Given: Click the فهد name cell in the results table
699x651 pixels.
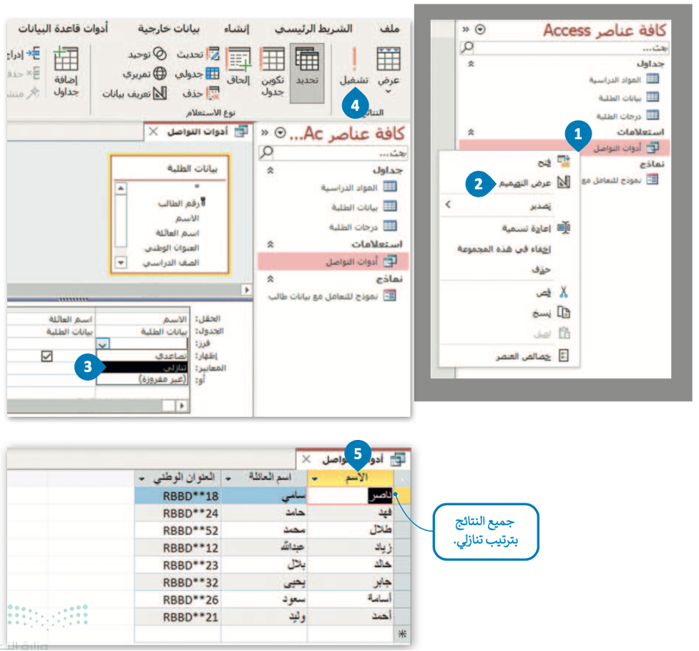Looking at the screenshot, I should pos(351,513).
